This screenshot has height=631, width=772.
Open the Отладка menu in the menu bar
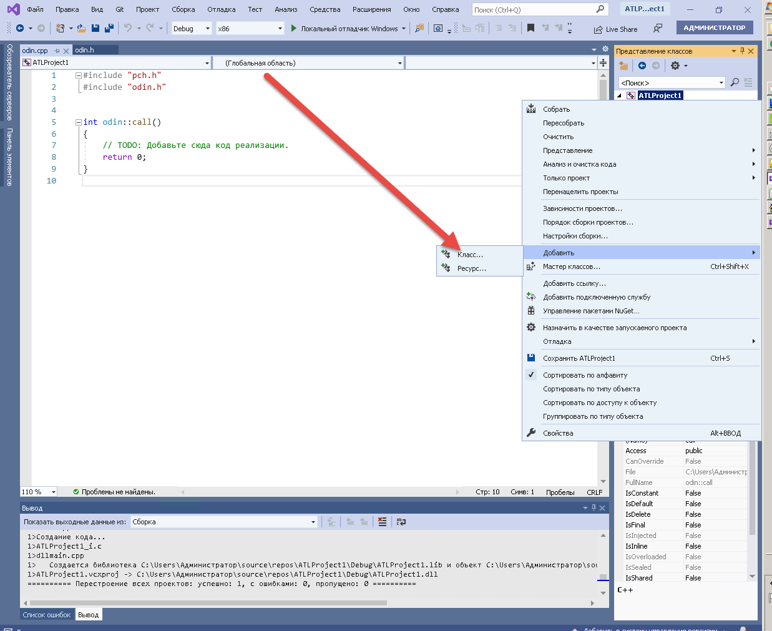222,9
